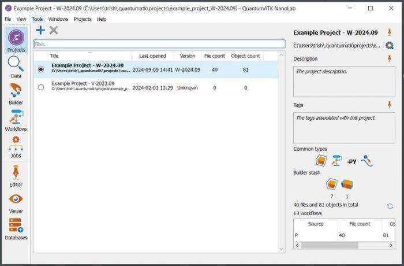Click the 2024-02-01 13:29 last opened cell
The width and height of the screenshot is (404, 266).
tap(152, 88)
